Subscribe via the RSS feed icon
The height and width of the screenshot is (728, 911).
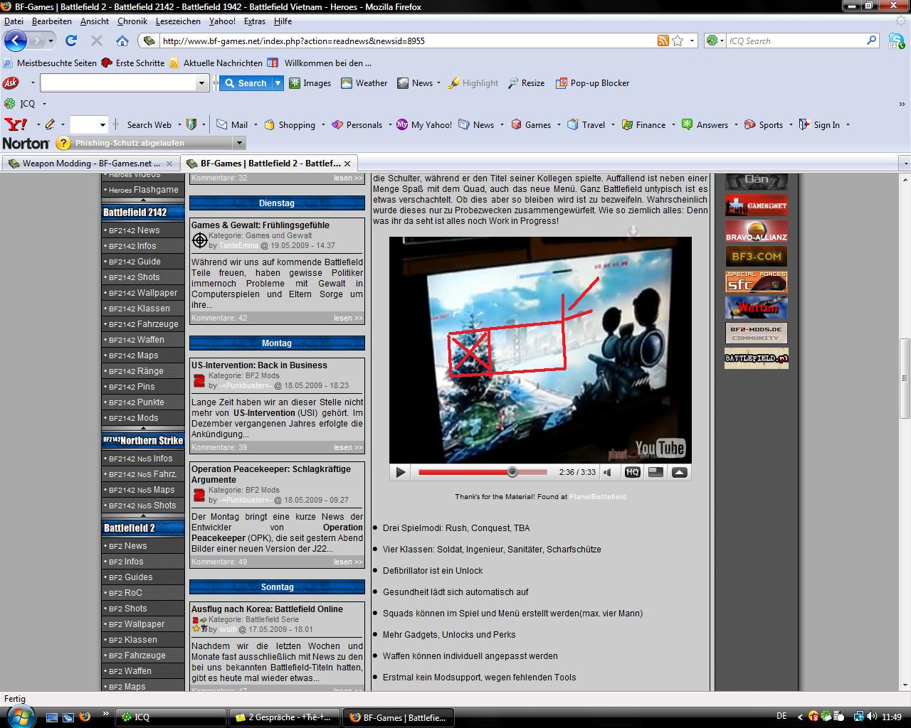[663, 41]
